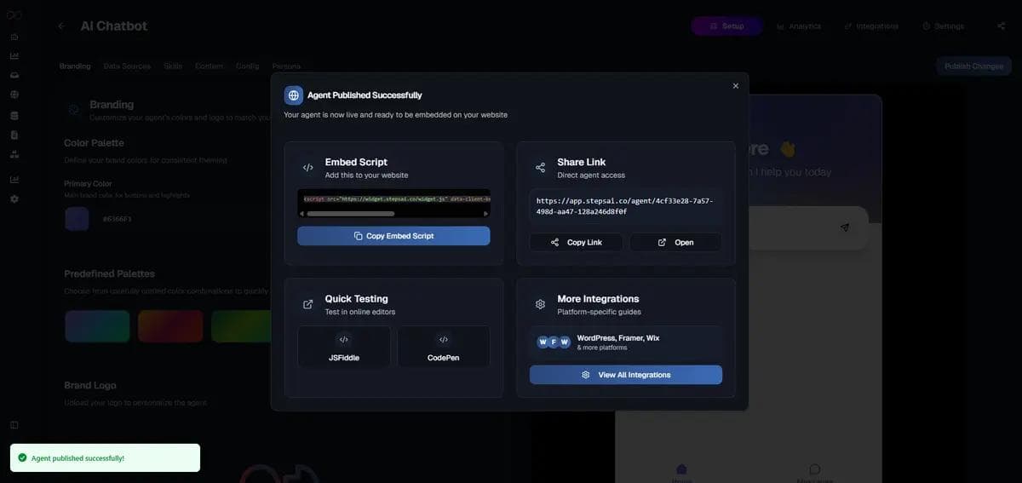Click the WordPress, Framer, Wix platforms row

click(626, 342)
